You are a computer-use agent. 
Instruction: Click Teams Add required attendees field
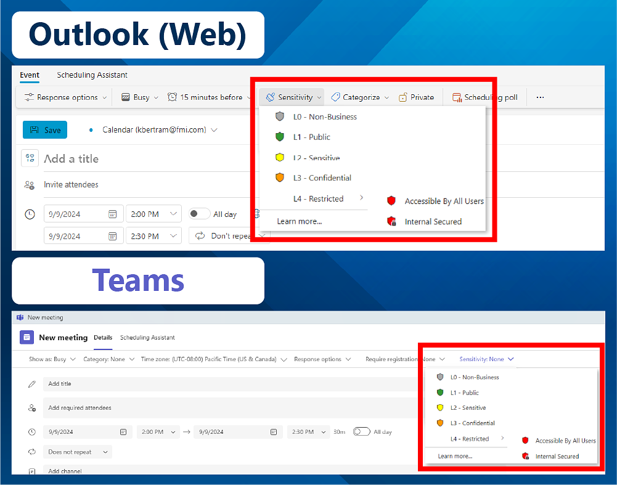(x=230, y=408)
